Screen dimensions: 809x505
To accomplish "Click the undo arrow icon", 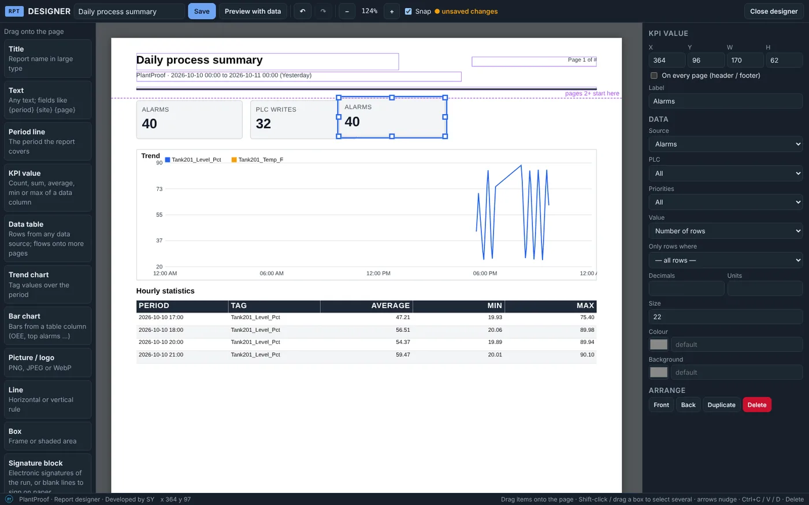I will pyautogui.click(x=302, y=11).
